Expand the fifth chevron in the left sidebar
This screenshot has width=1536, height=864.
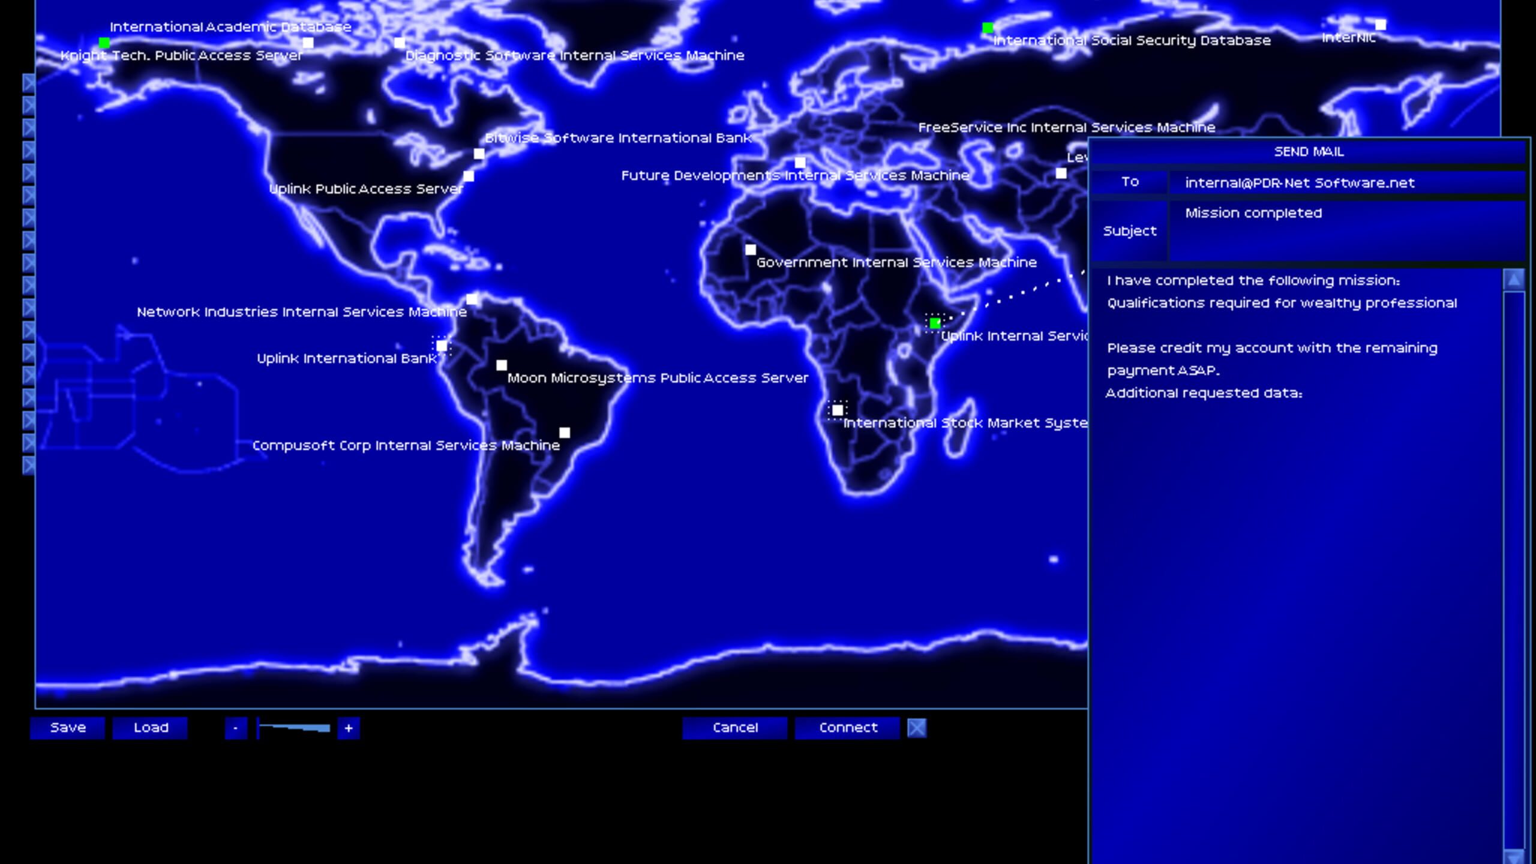[x=28, y=173]
